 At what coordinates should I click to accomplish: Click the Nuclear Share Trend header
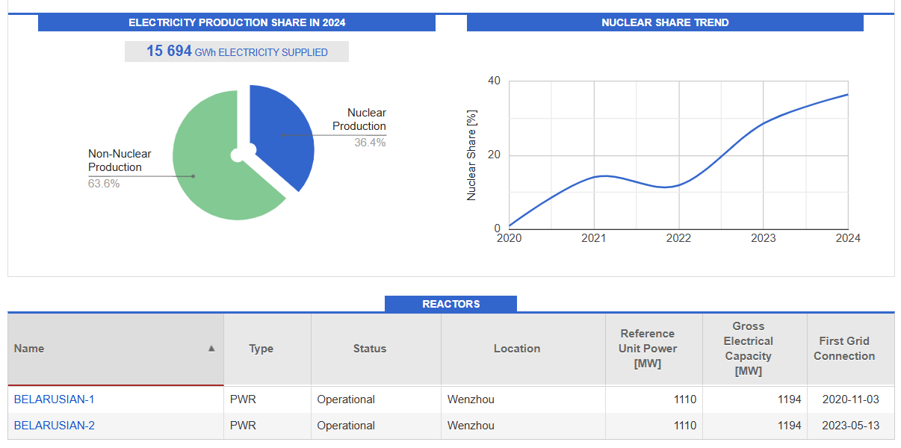[x=665, y=22]
